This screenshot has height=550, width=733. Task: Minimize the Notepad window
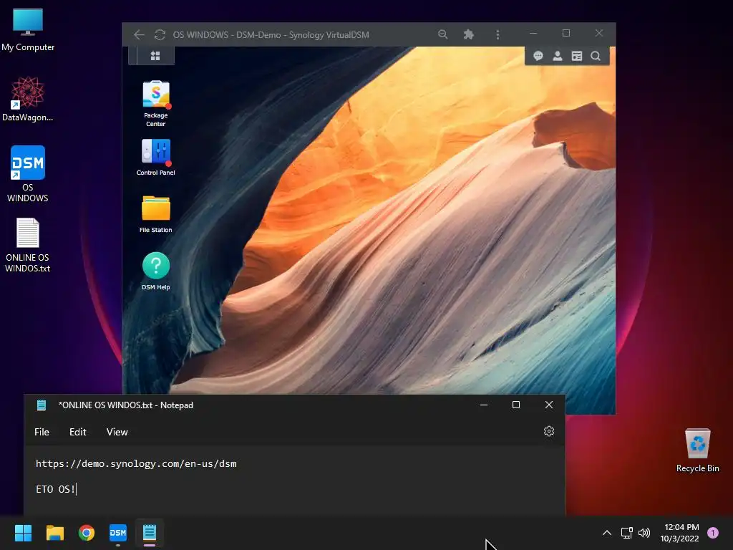tap(484, 405)
